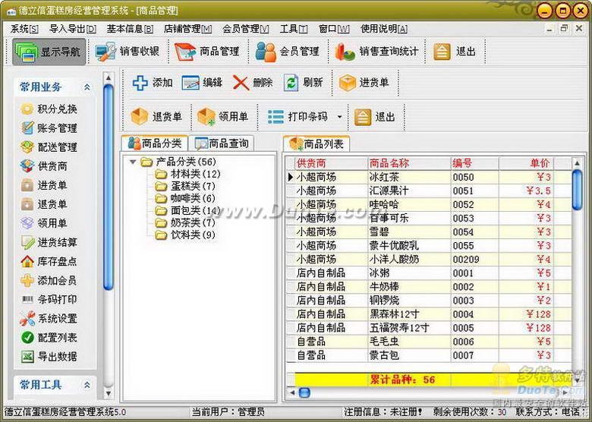Select the 汇源果汁 product row

[x=430, y=191]
